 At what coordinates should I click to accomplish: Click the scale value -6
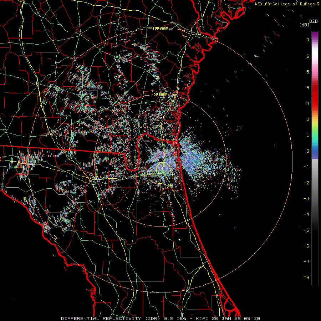[x=306, y=246]
